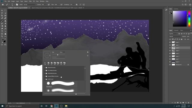Select the Brush tool in the toolbox
This screenshot has width=192, height=108.
coord(2,21)
